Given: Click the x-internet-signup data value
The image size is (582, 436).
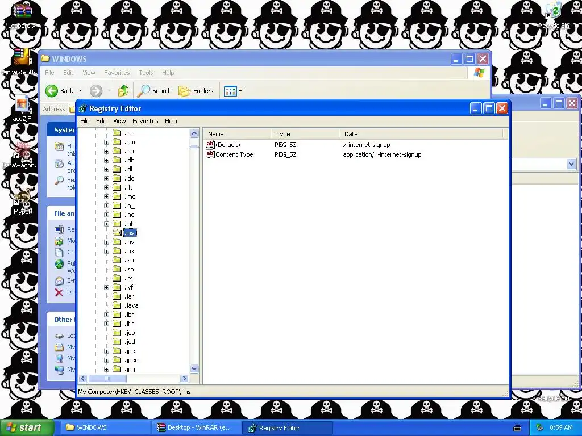Looking at the screenshot, I should coord(367,145).
